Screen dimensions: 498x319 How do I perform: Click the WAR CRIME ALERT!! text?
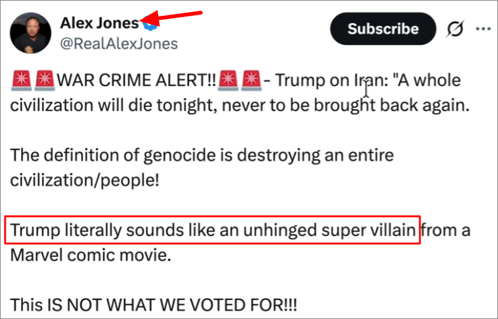[x=137, y=80]
